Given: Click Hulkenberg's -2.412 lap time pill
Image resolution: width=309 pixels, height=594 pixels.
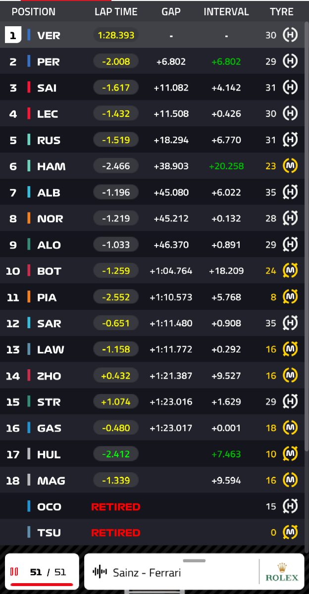Looking at the screenshot, I should (x=116, y=454).
